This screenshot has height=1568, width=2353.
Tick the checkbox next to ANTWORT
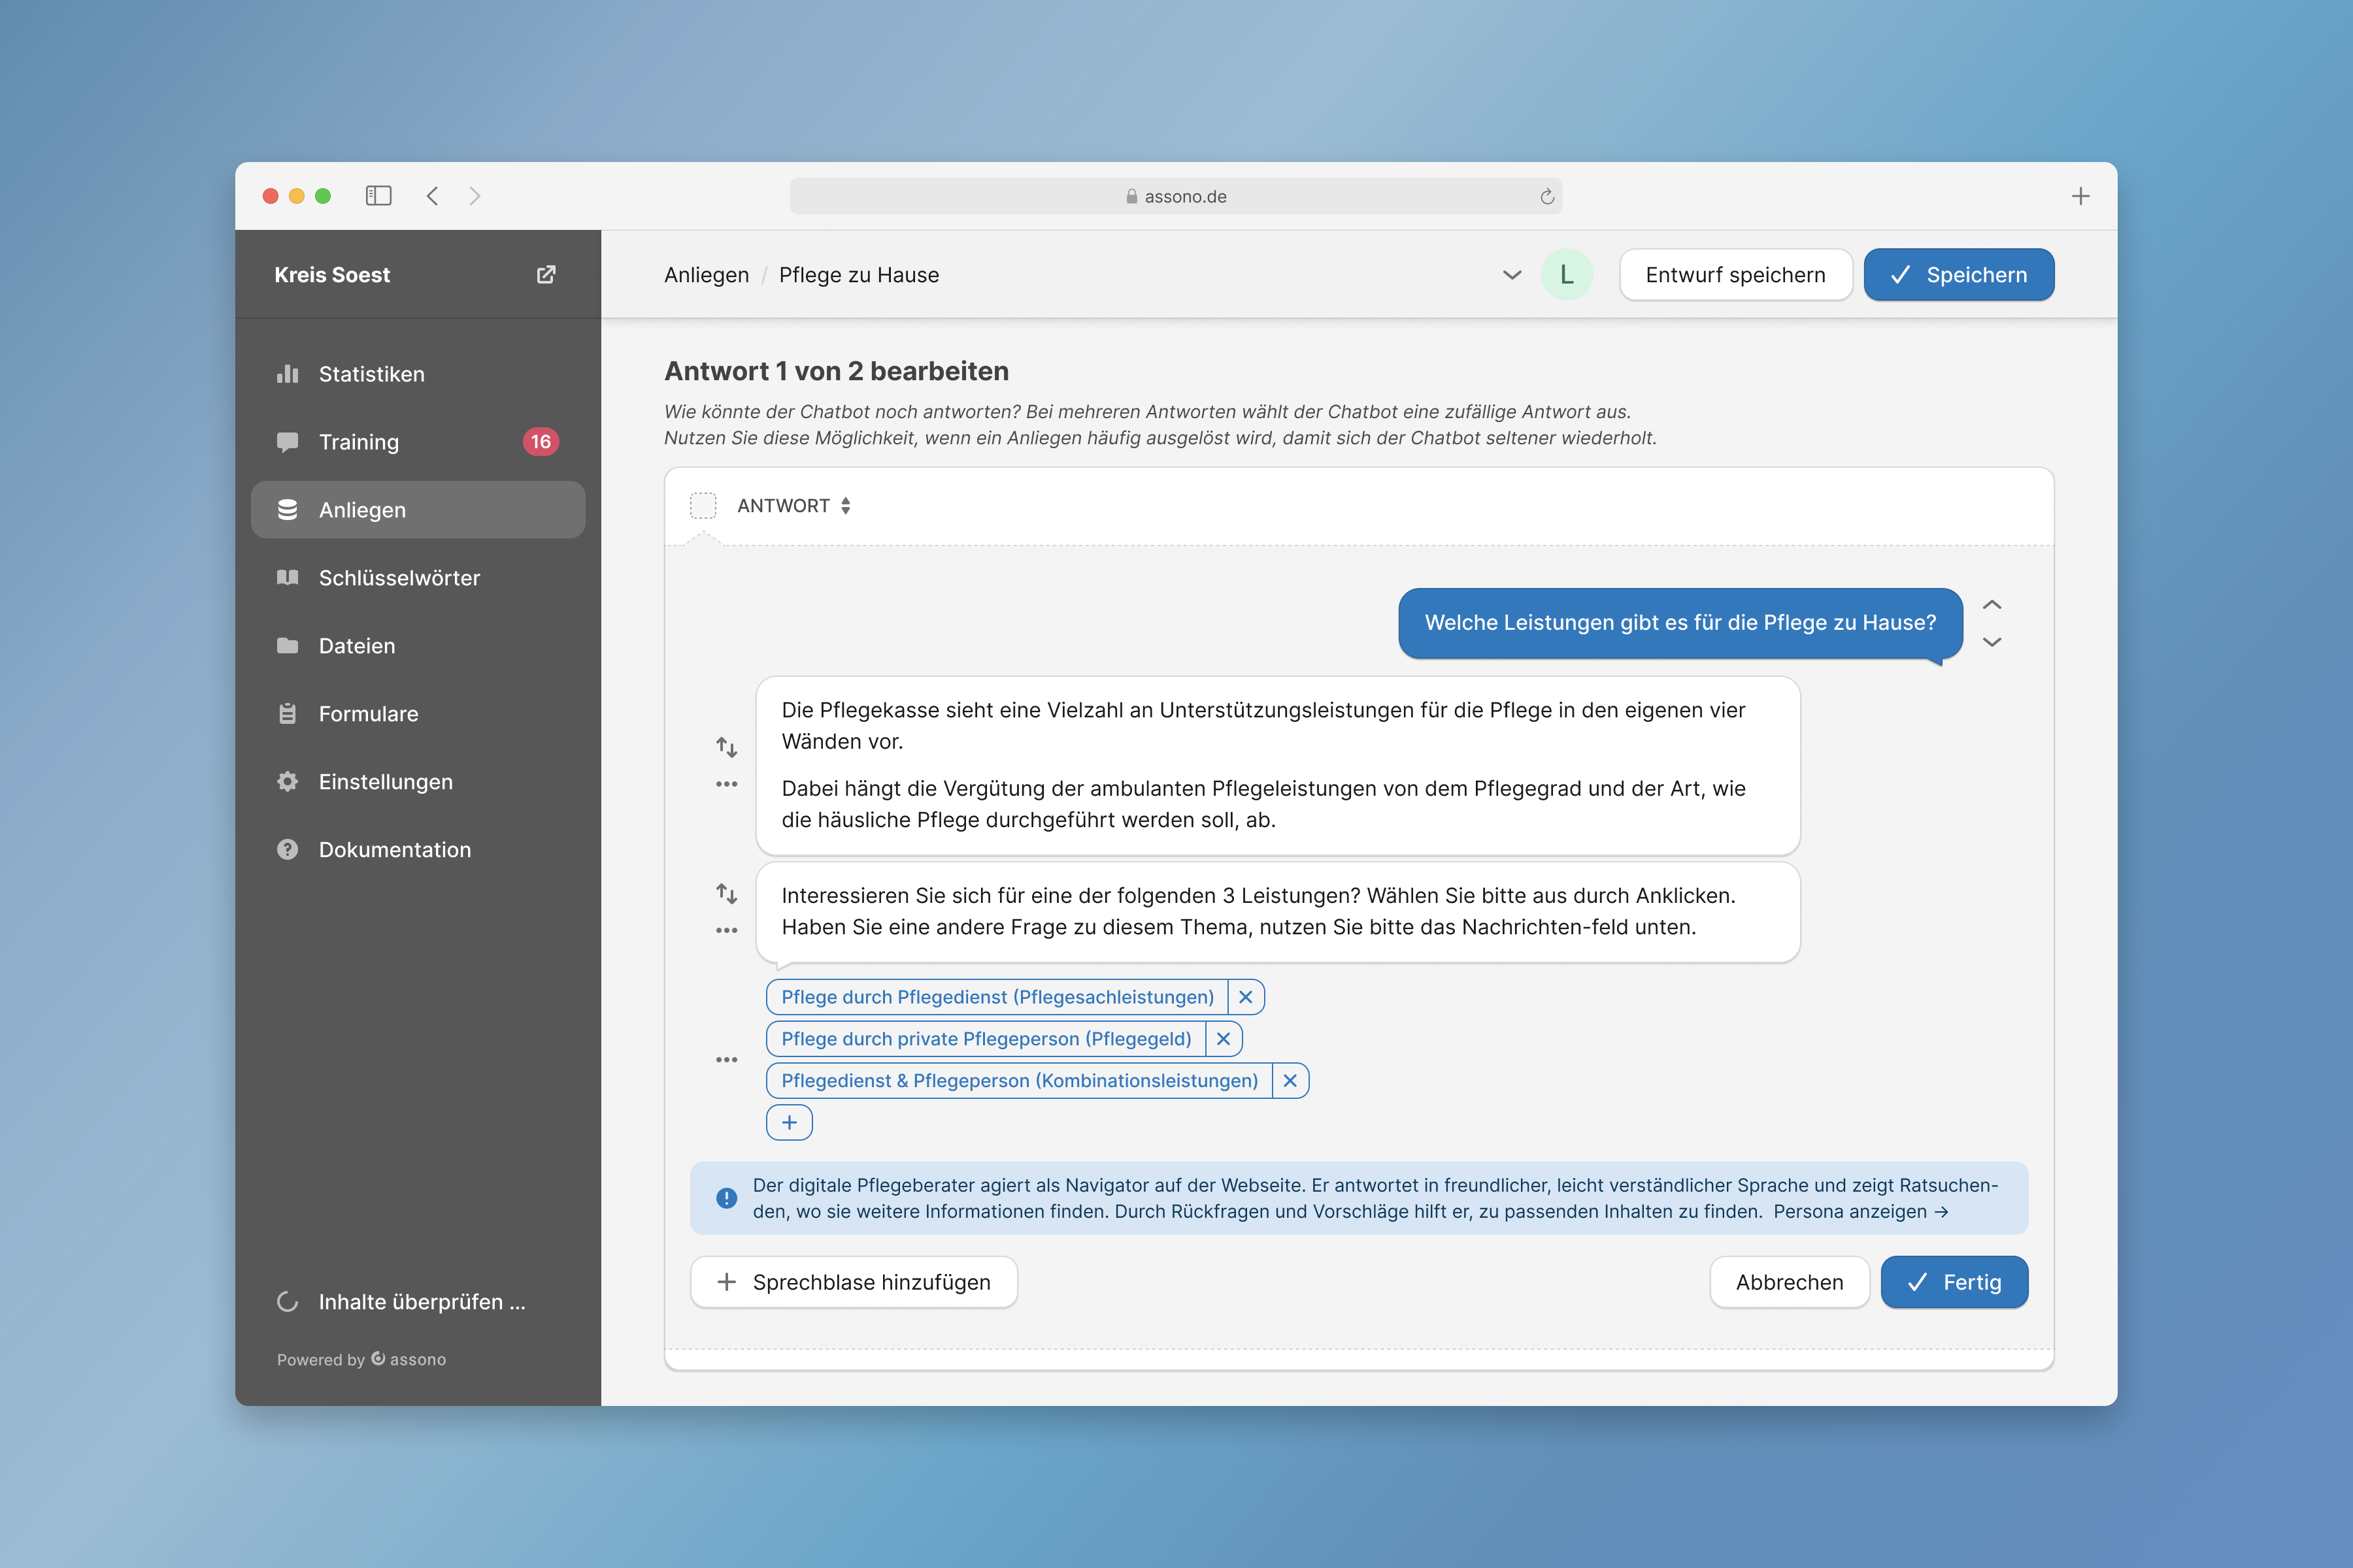(x=703, y=506)
